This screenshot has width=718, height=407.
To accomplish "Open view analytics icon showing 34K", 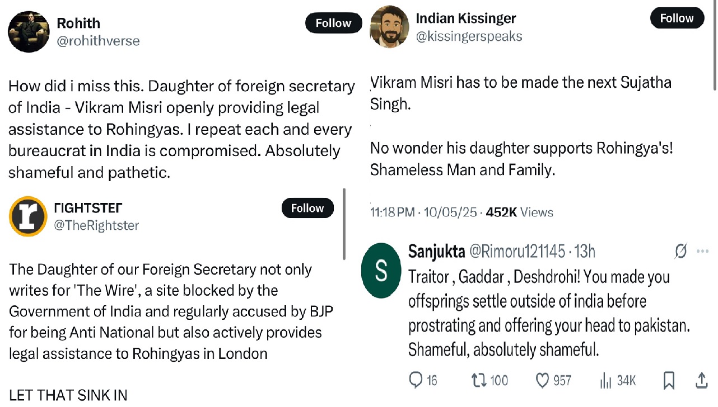I will point(605,381).
